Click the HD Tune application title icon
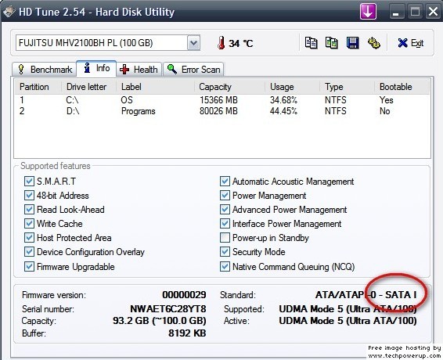Screen dimensions: 443x360 click(x=9, y=12)
